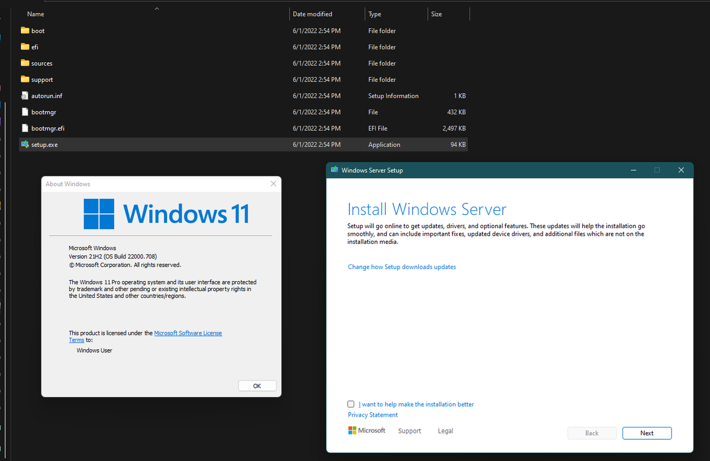This screenshot has width=710, height=461.
Task: Select the autorun.inf file icon
Action: tap(25, 96)
